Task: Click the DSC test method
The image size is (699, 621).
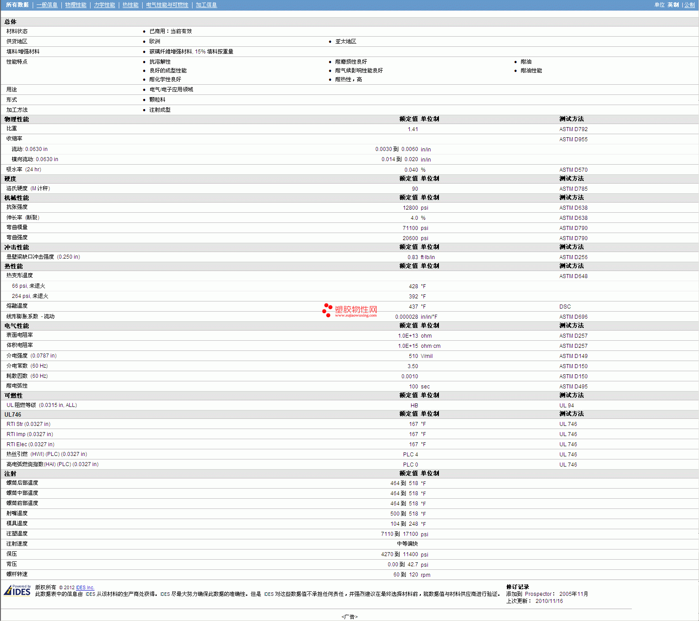Action: coord(565,307)
